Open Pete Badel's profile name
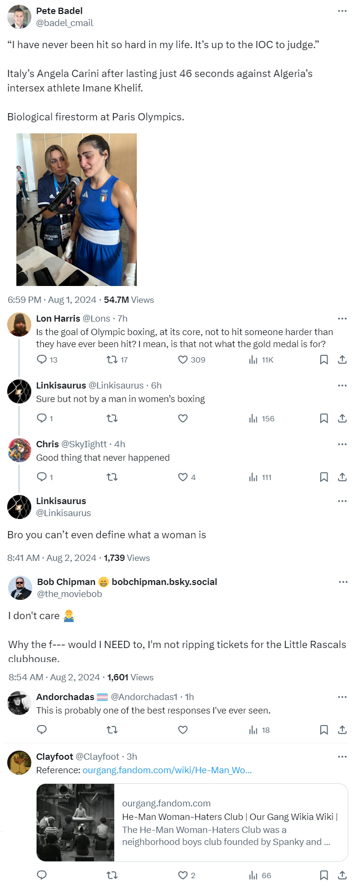The width and height of the screenshot is (355, 883). pyautogui.click(x=59, y=11)
